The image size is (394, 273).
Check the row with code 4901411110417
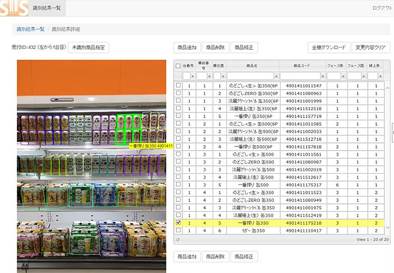pyautogui.click(x=178, y=230)
